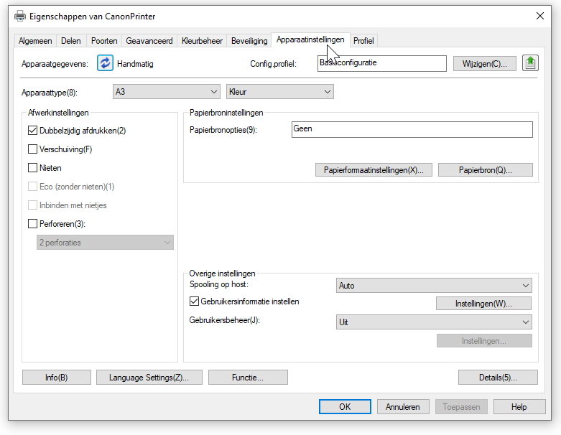Screen dimensions: 561x435
Task: Toggle Gebruikersinformatie instellen checkbox
Action: (x=194, y=301)
